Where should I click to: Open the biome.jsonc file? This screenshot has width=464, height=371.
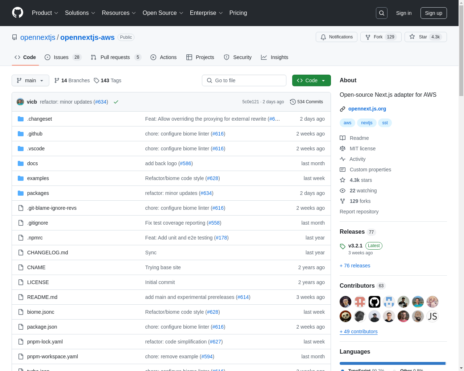[x=41, y=312]
